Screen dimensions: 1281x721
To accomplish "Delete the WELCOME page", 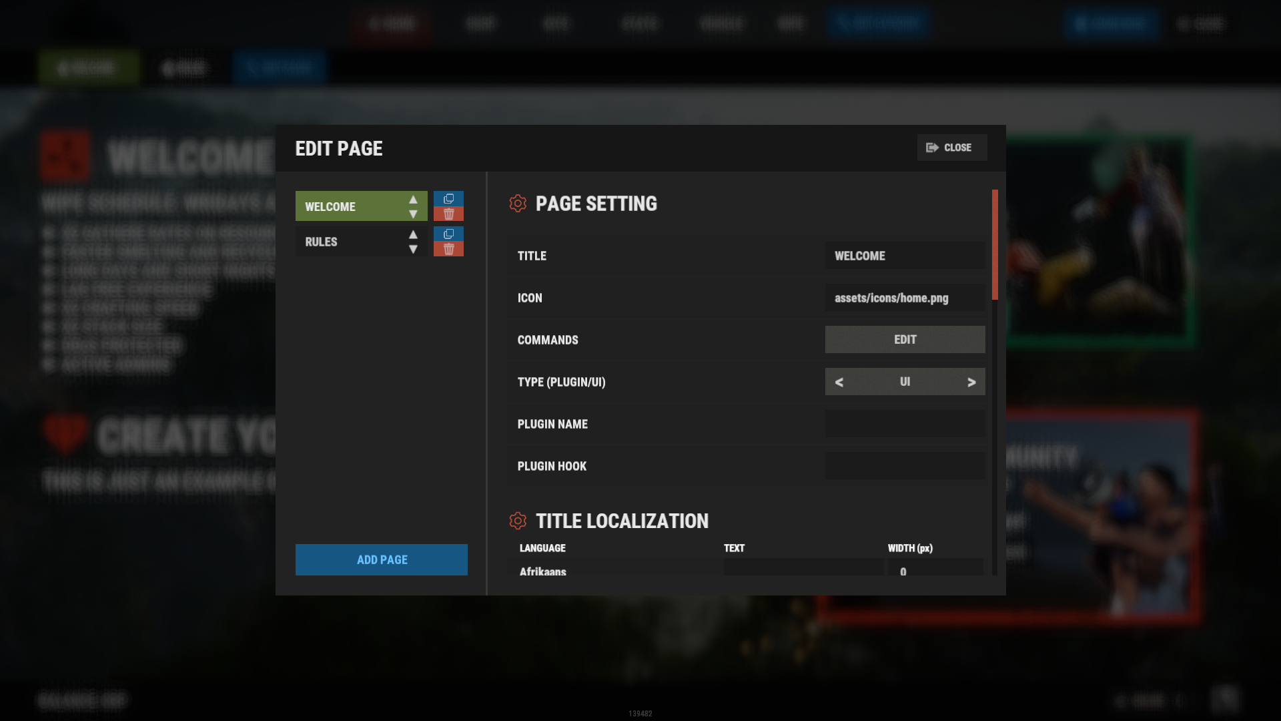I will [448, 214].
